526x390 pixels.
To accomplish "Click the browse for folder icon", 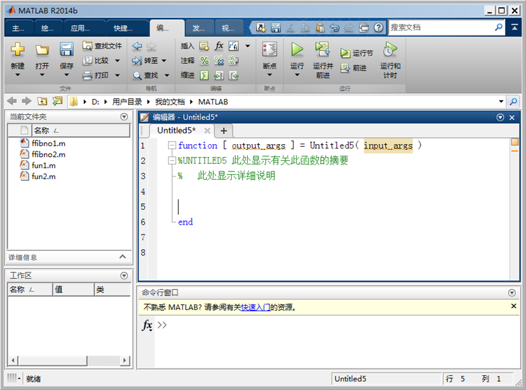I will coord(58,101).
